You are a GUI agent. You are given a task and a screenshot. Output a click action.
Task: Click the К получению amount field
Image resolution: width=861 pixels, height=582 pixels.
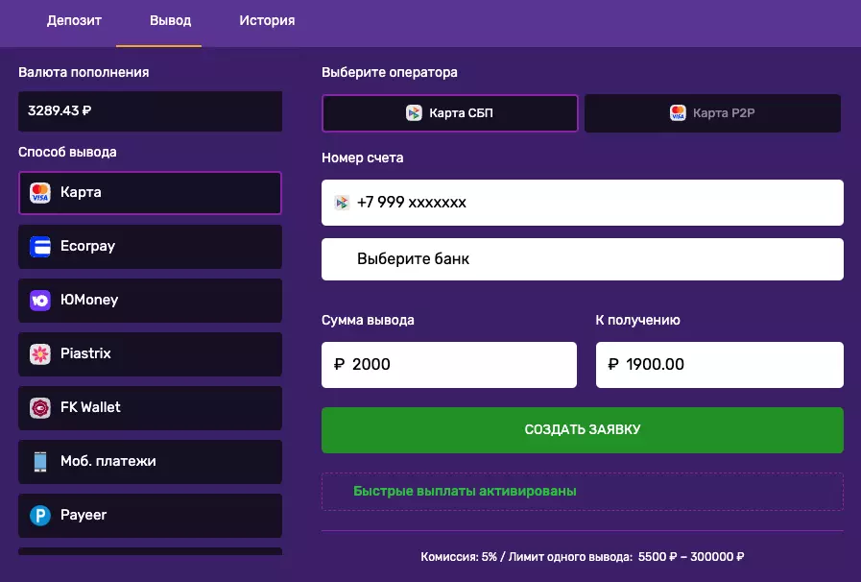point(719,365)
